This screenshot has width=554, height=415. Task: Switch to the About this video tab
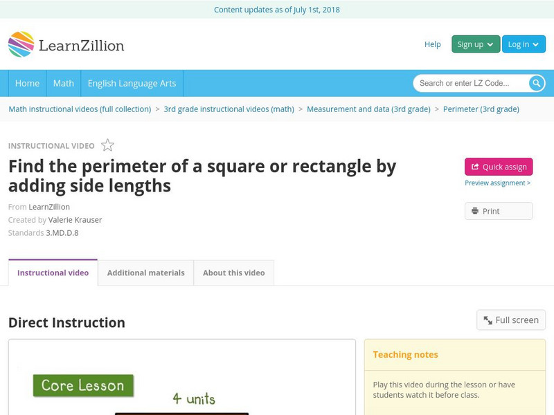click(x=233, y=273)
